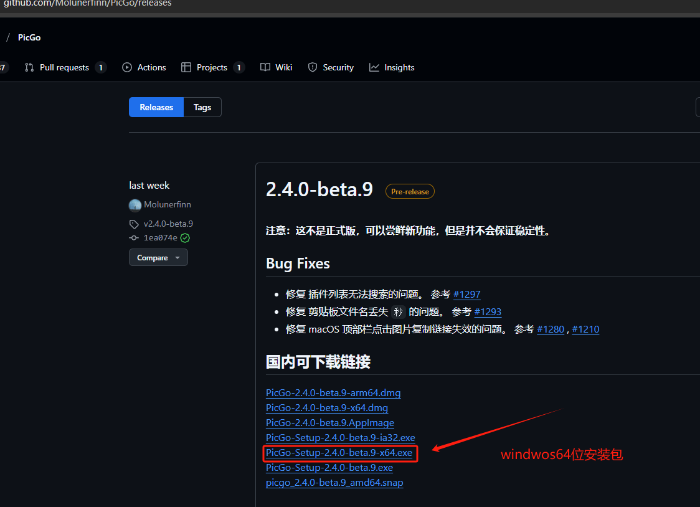Click the tag icon beside v2.4.0-beta.9
Screen dimensions: 700x507
click(x=134, y=224)
